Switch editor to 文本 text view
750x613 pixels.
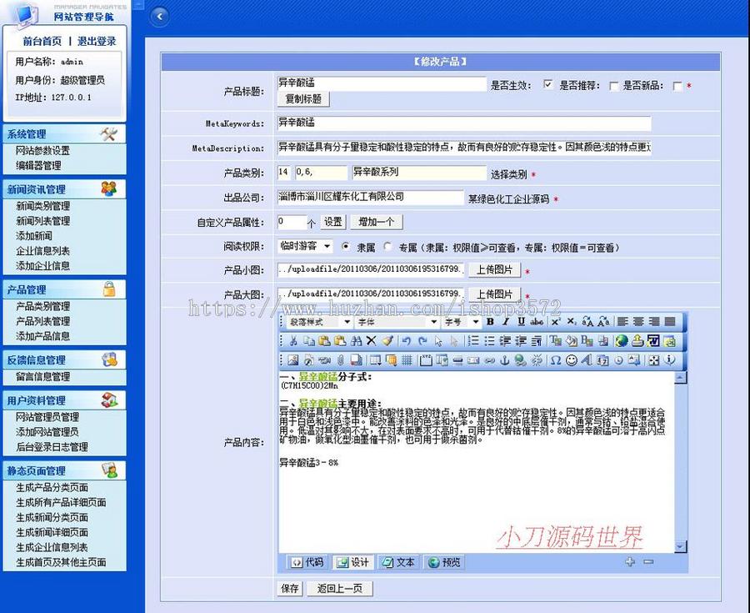pyautogui.click(x=399, y=562)
